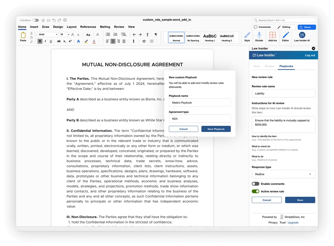The width and height of the screenshot is (334, 246).
Task: Toggle the AutoSave switch
Action: click(x=36, y=20)
